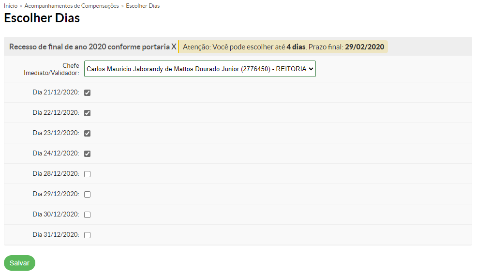Go to Início breadcrumb link
Screen dimensions: 477x277
tap(11, 6)
